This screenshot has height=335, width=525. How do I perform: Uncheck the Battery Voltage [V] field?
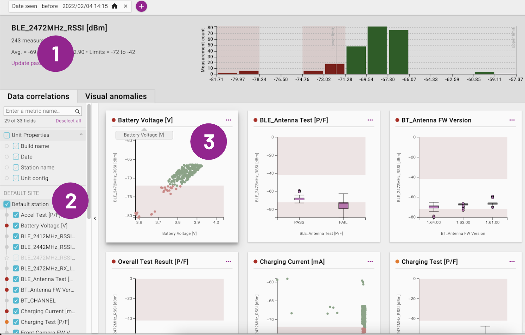(x=16, y=226)
